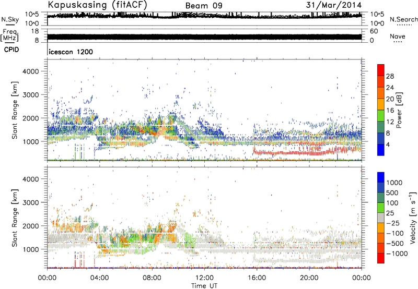Click the '12:00' time axis tick

pos(204,278)
